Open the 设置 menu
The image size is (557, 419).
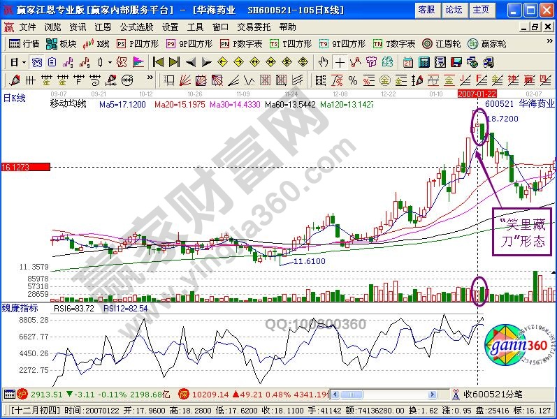tap(170, 27)
